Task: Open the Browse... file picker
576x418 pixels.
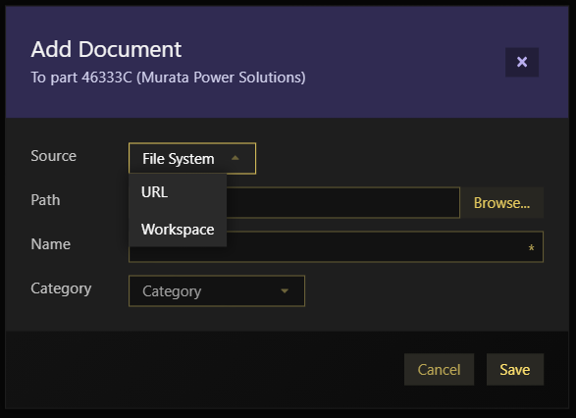Action: pos(501,203)
